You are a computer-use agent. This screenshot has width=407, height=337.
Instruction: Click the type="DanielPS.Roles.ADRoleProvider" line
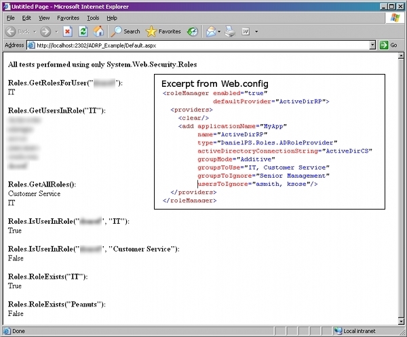[x=267, y=142]
